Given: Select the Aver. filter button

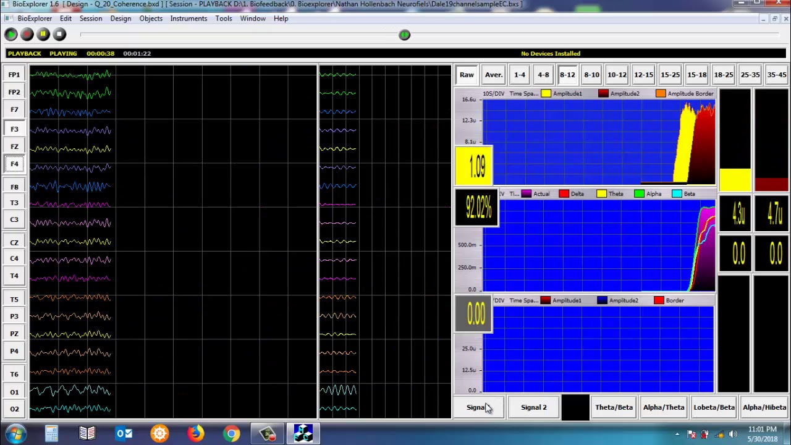Looking at the screenshot, I should pyautogui.click(x=493, y=75).
